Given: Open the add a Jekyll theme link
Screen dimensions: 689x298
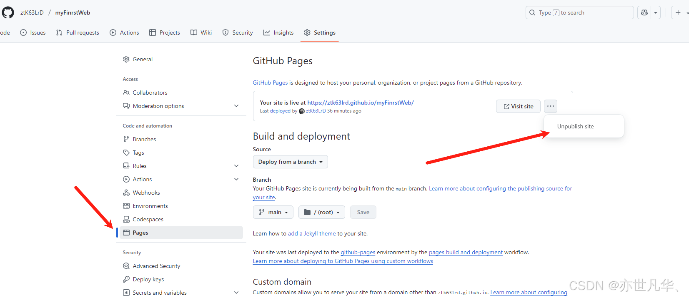Looking at the screenshot, I should click(312, 233).
